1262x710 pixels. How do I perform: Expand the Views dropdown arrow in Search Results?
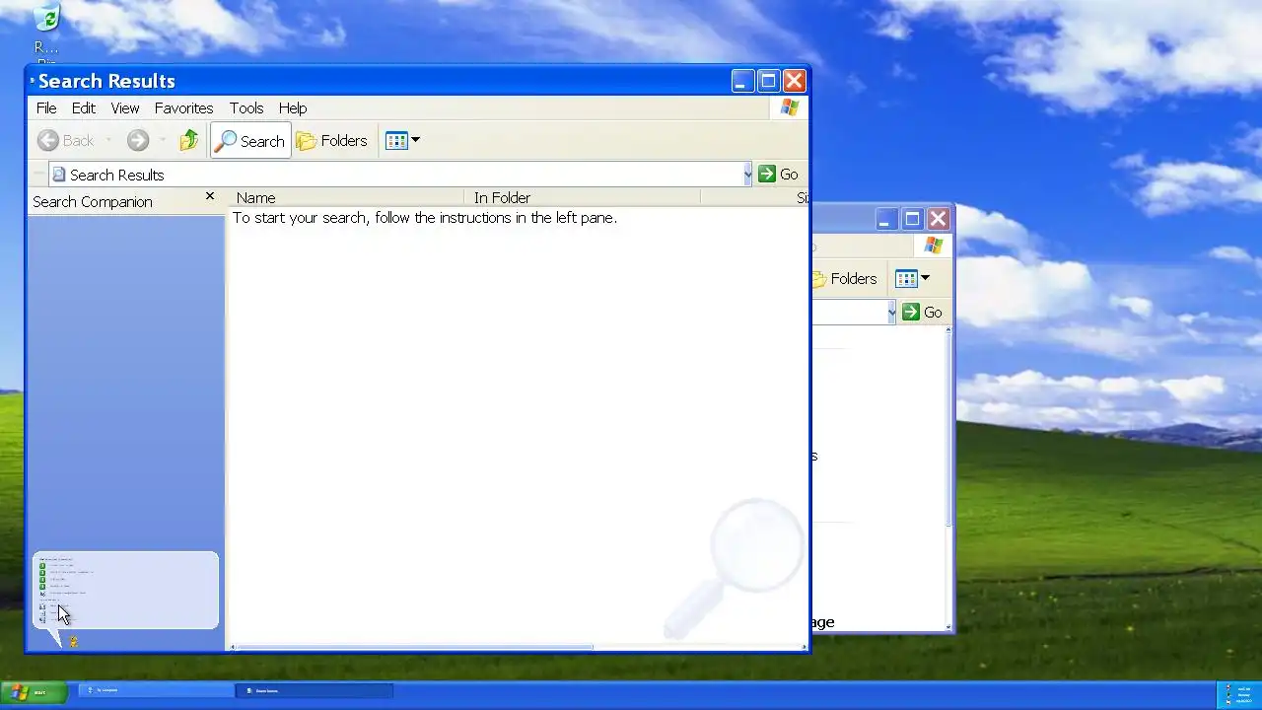415,141
